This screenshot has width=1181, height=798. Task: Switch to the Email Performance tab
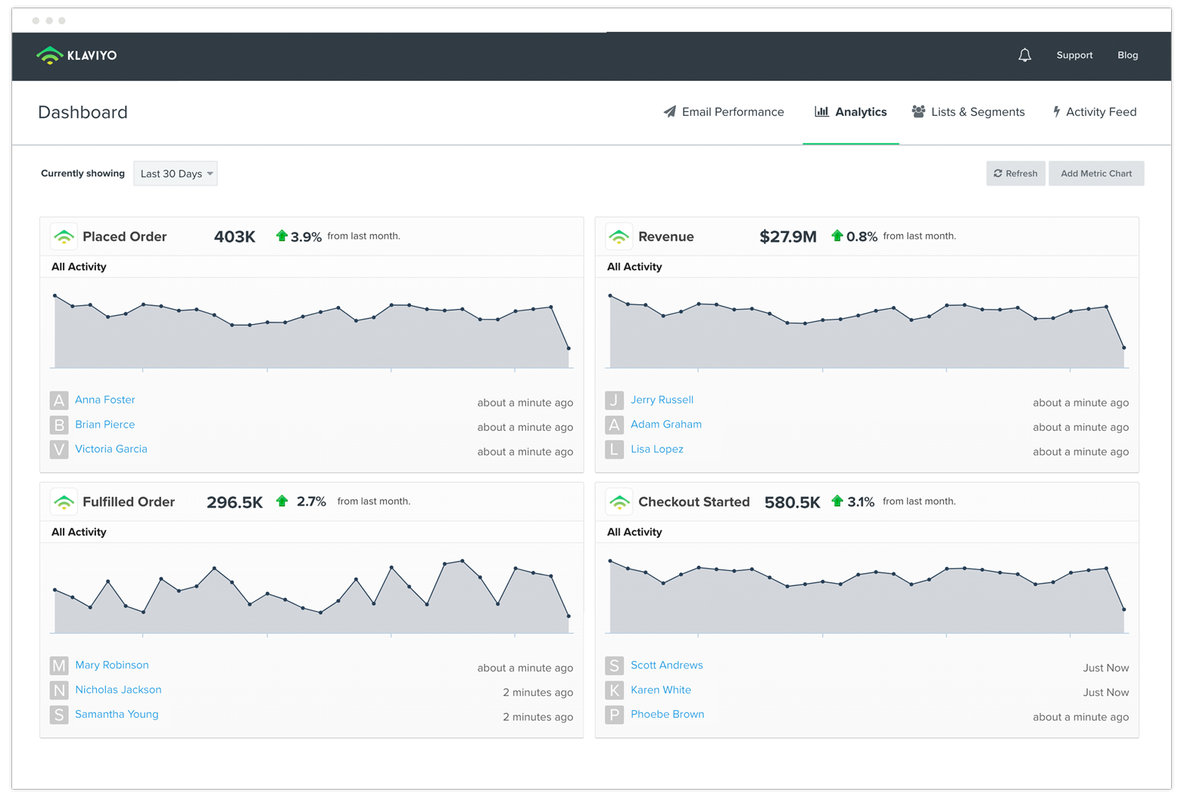point(724,112)
